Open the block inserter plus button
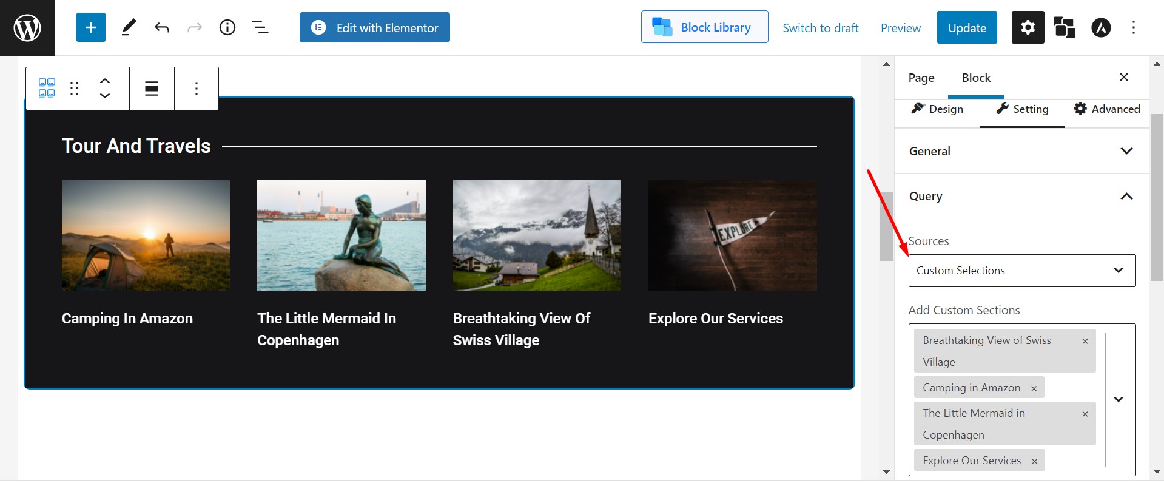 [x=91, y=28]
